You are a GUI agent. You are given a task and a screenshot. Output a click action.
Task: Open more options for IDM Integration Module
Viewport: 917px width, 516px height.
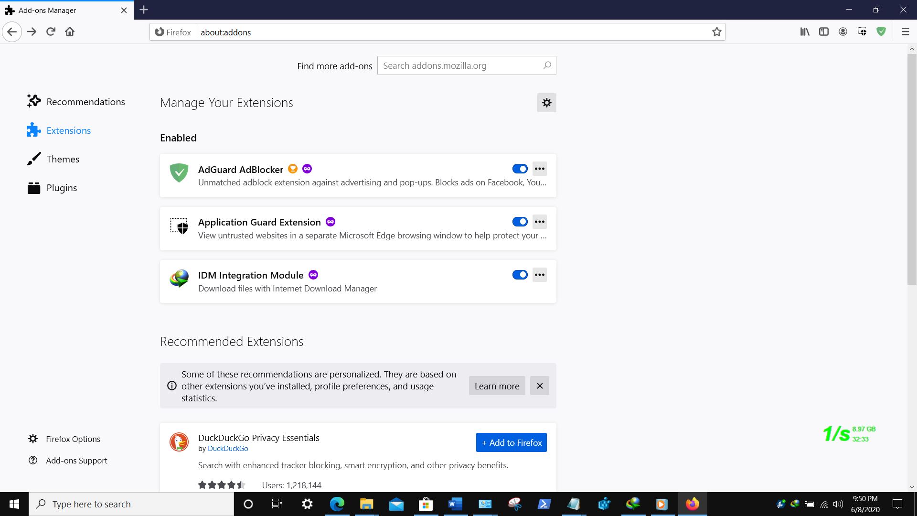[x=540, y=275]
